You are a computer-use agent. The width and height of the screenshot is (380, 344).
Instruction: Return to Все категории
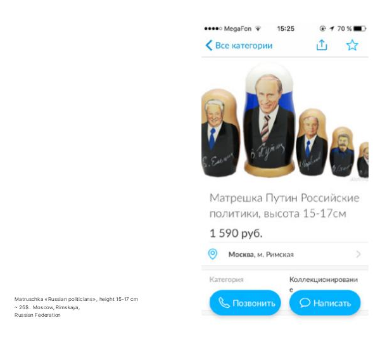point(244,46)
